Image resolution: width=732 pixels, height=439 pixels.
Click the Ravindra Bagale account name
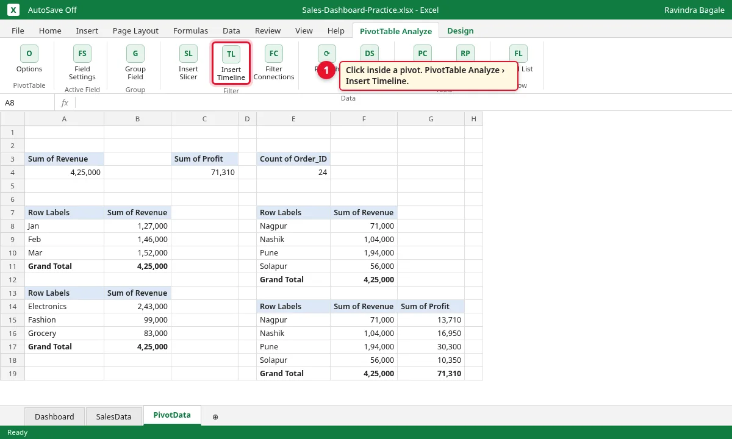(694, 10)
